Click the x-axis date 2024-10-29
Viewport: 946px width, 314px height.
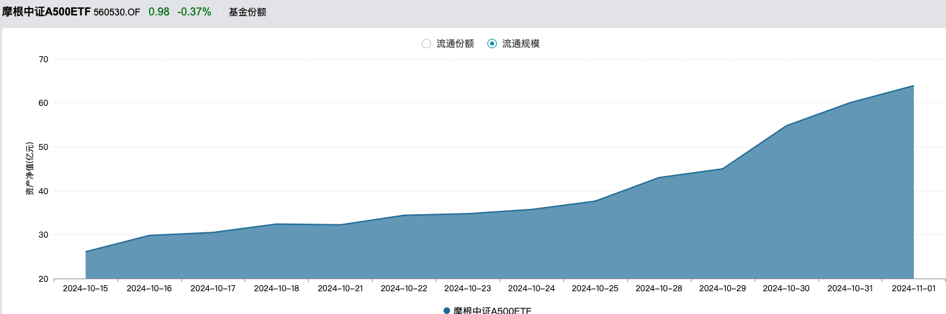tap(722, 288)
